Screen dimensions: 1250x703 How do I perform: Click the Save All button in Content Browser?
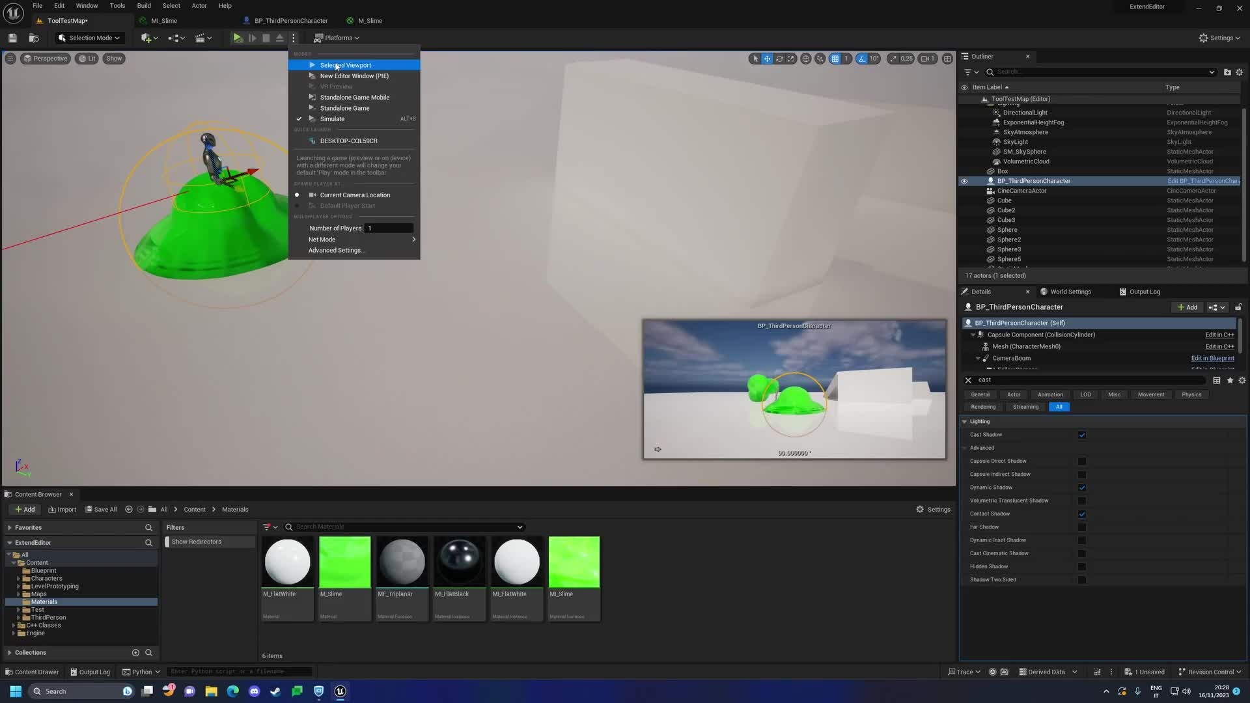pyautogui.click(x=101, y=509)
